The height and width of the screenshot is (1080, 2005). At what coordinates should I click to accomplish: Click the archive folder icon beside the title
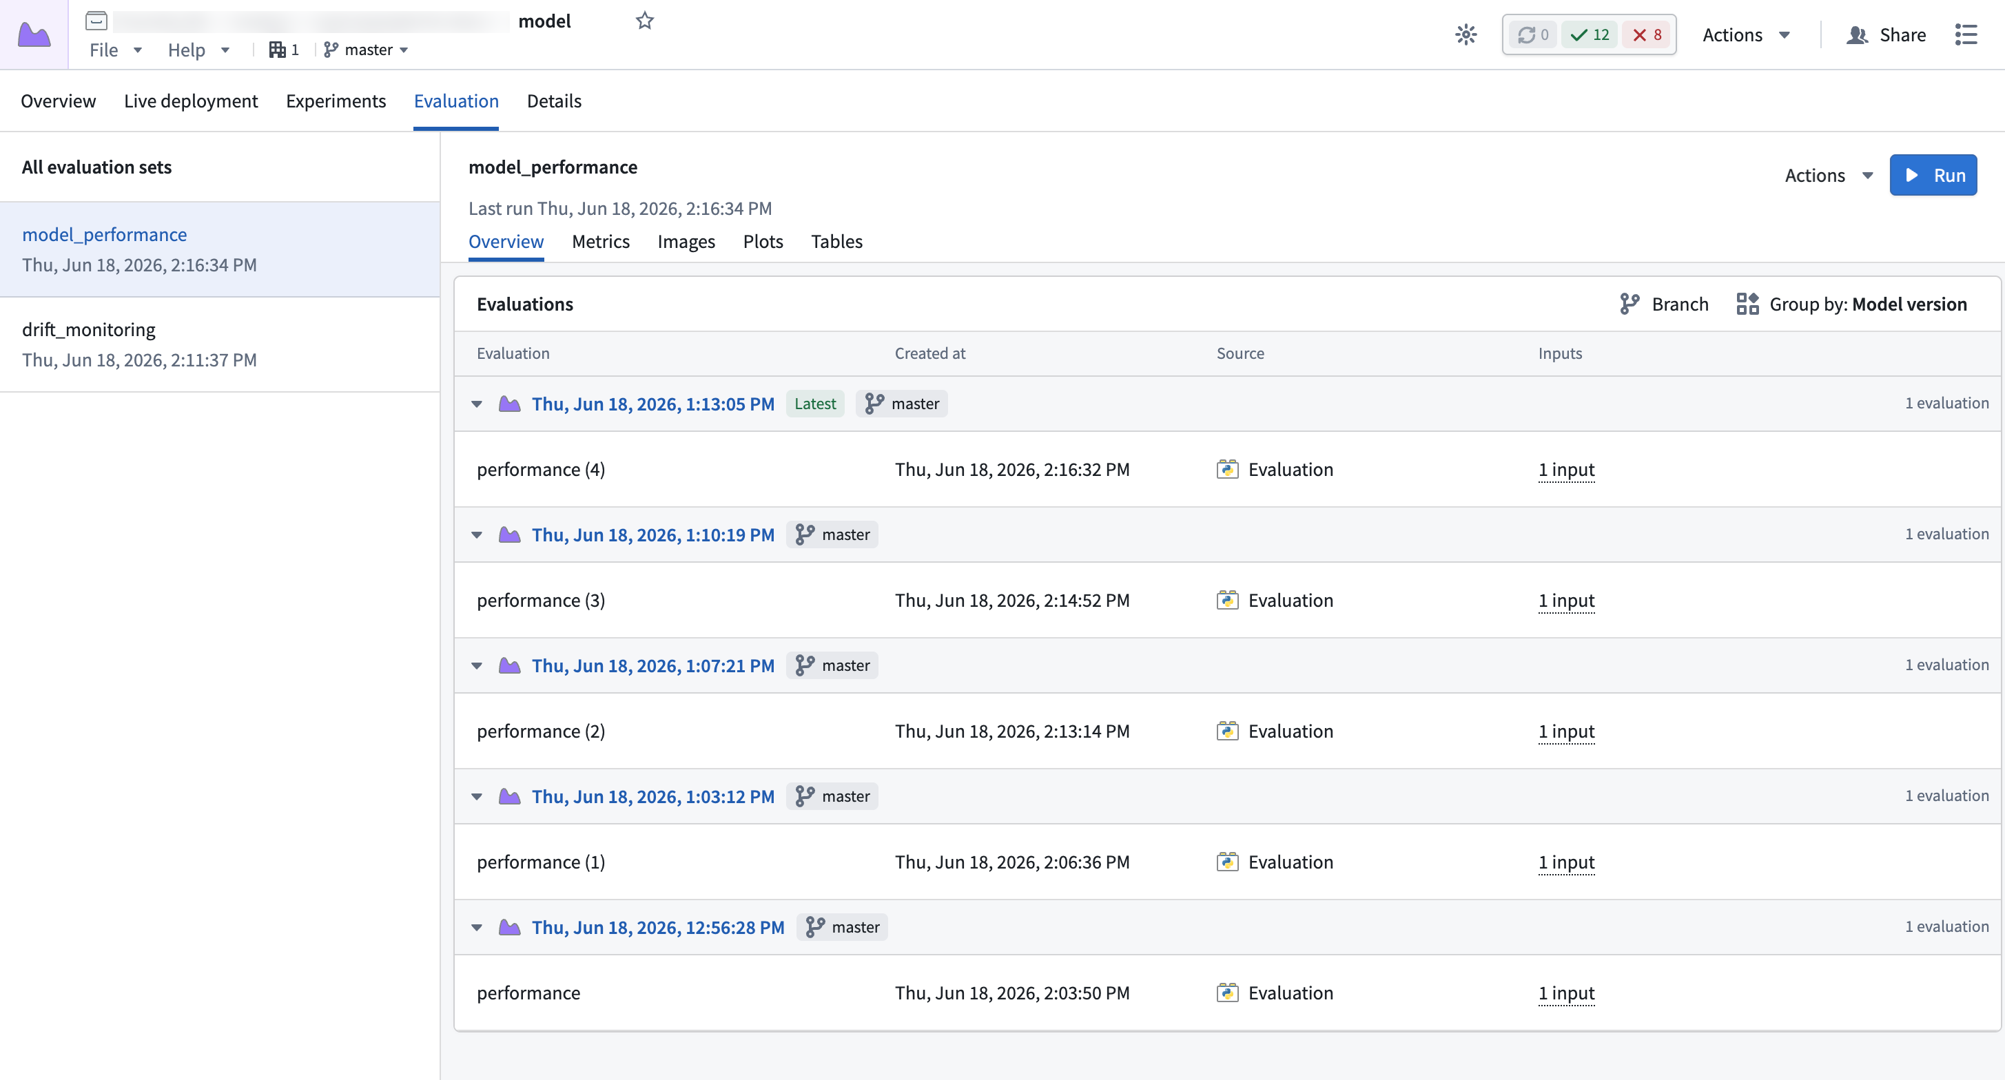pos(96,20)
